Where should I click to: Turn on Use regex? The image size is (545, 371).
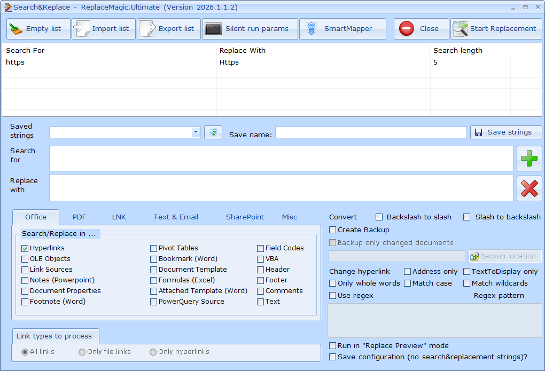click(x=333, y=296)
